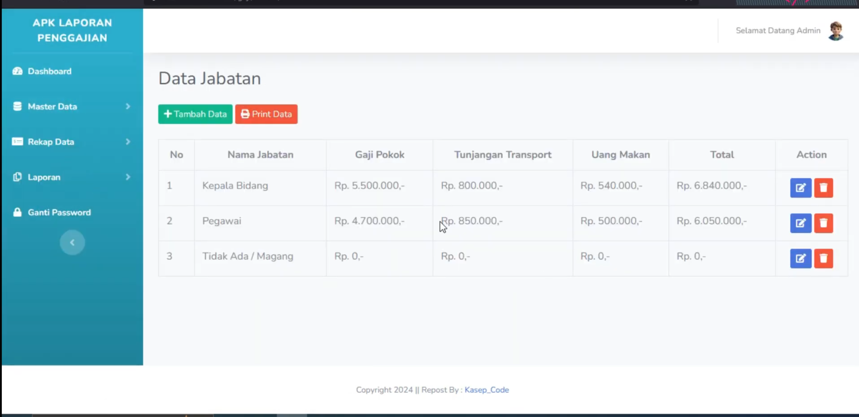Click the Tambah Data button
The height and width of the screenshot is (417, 859).
click(x=195, y=114)
